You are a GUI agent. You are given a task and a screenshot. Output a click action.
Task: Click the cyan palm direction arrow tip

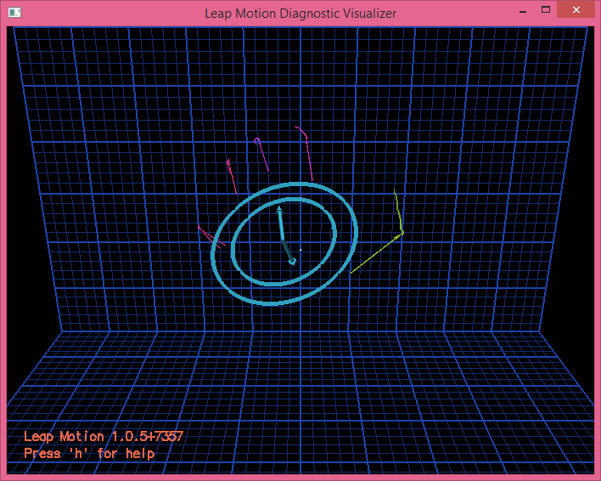click(279, 207)
